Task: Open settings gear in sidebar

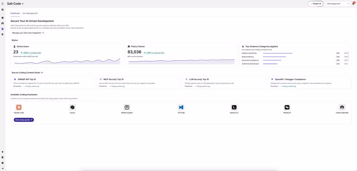Action: click(x=3, y=163)
